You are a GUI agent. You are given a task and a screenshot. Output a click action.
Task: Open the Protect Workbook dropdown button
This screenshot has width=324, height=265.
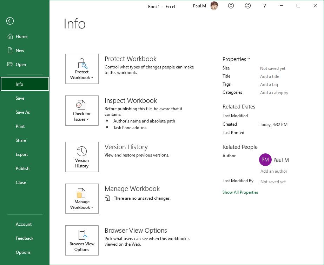click(82, 69)
